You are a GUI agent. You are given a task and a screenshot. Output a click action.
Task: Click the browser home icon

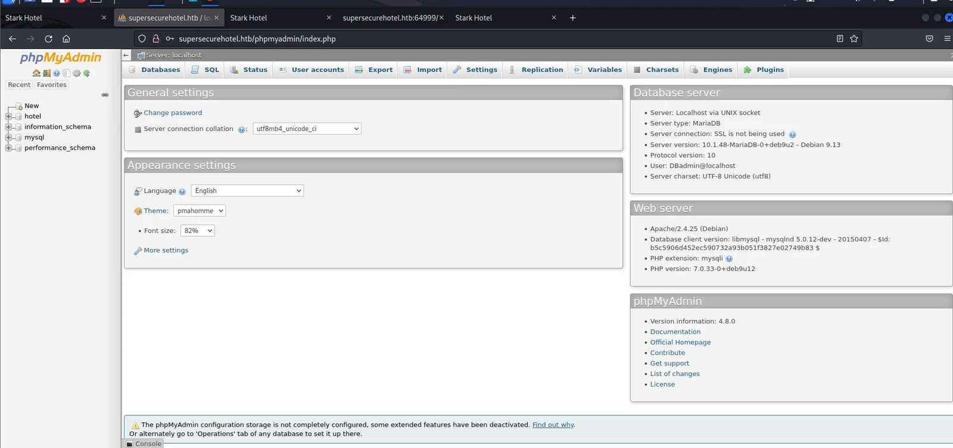pos(66,39)
